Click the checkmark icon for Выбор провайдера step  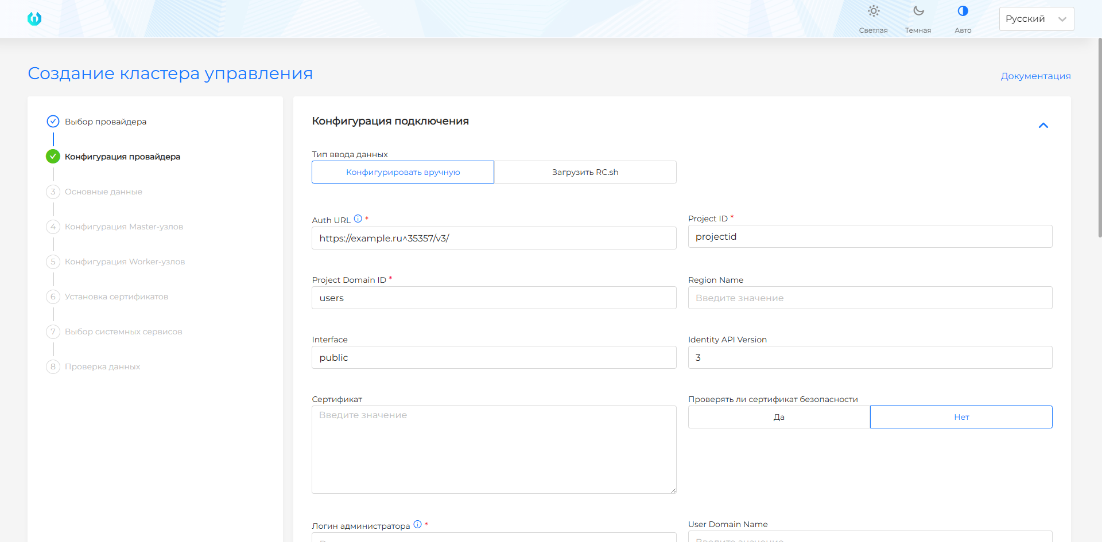click(53, 122)
